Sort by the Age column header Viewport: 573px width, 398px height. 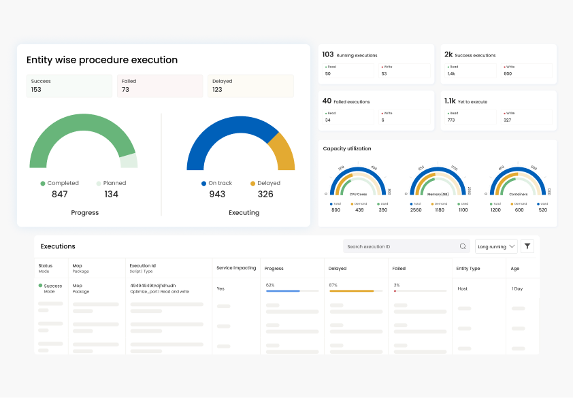click(x=515, y=269)
